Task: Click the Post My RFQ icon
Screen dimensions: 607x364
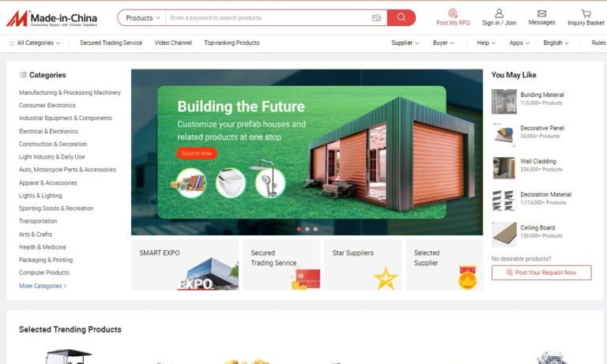Action: [453, 13]
